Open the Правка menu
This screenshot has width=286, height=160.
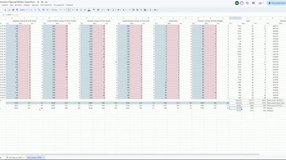pos(5,5)
